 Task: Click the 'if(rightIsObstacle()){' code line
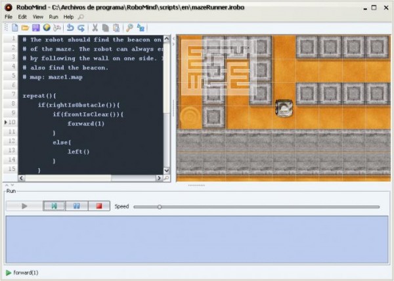[x=79, y=105]
